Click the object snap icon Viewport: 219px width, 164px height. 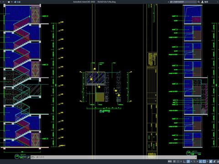(204, 161)
